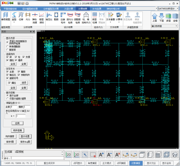This screenshot has width=180, height=166.
Task: Go to lower floor with 下层 arrow
Action: click(162, 17)
